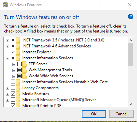Uncheck the Internet Explorer 11 checkbox
This screenshot has width=137, height=122.
pos(13,52)
